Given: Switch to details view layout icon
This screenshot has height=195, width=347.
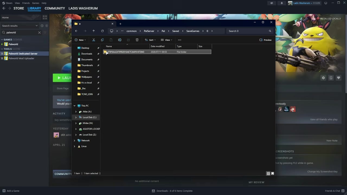Looking at the screenshot, I should (268, 173).
